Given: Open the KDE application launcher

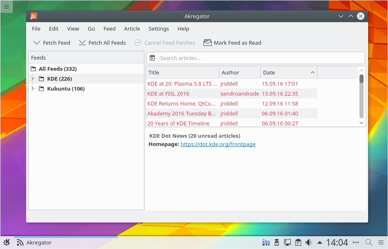Looking at the screenshot, I should 7,242.
